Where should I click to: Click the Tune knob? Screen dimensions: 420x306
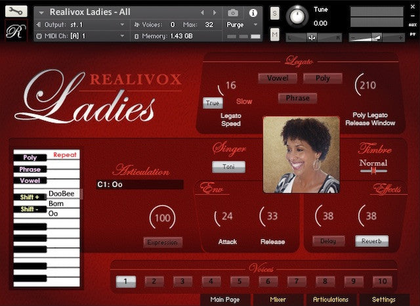point(297,16)
